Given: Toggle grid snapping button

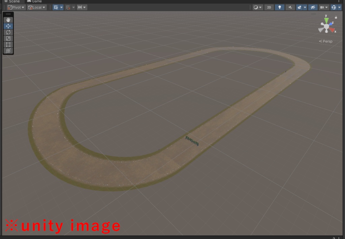Looking at the screenshot, I should click(68, 7).
